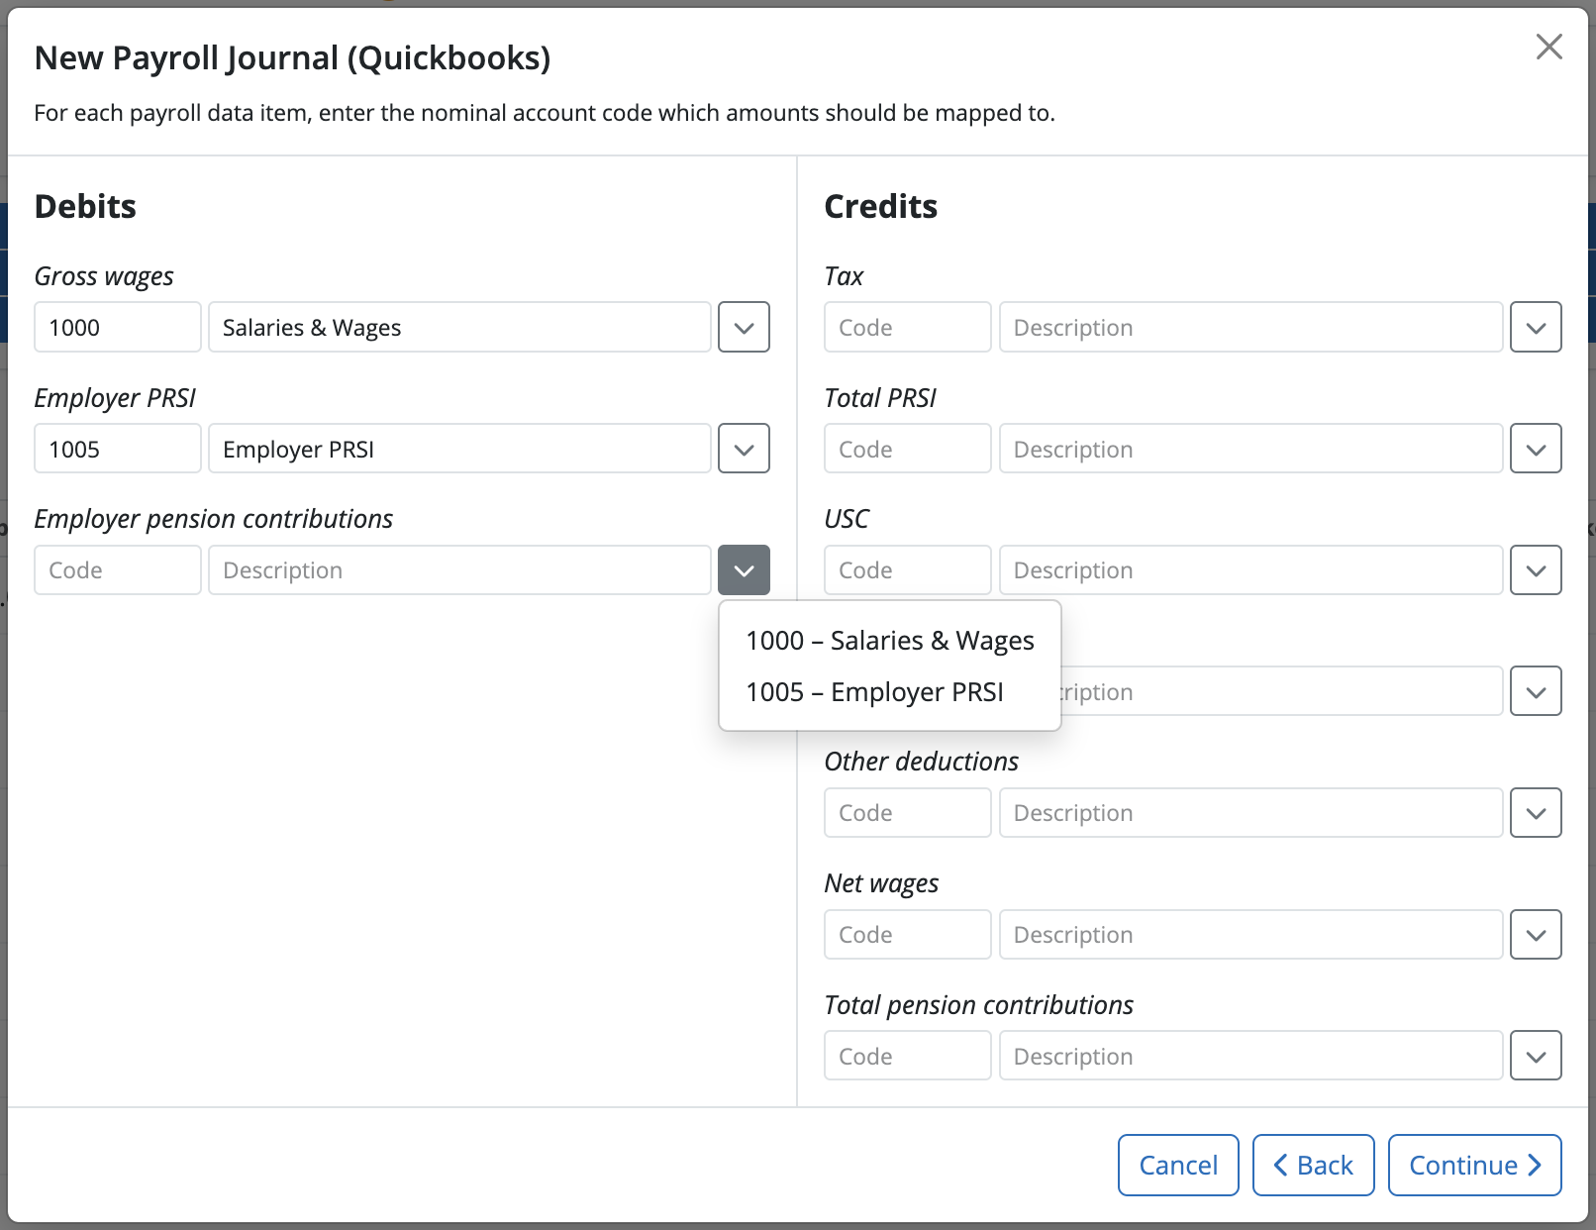
Task: Go back using the Back button
Action: pos(1313,1165)
